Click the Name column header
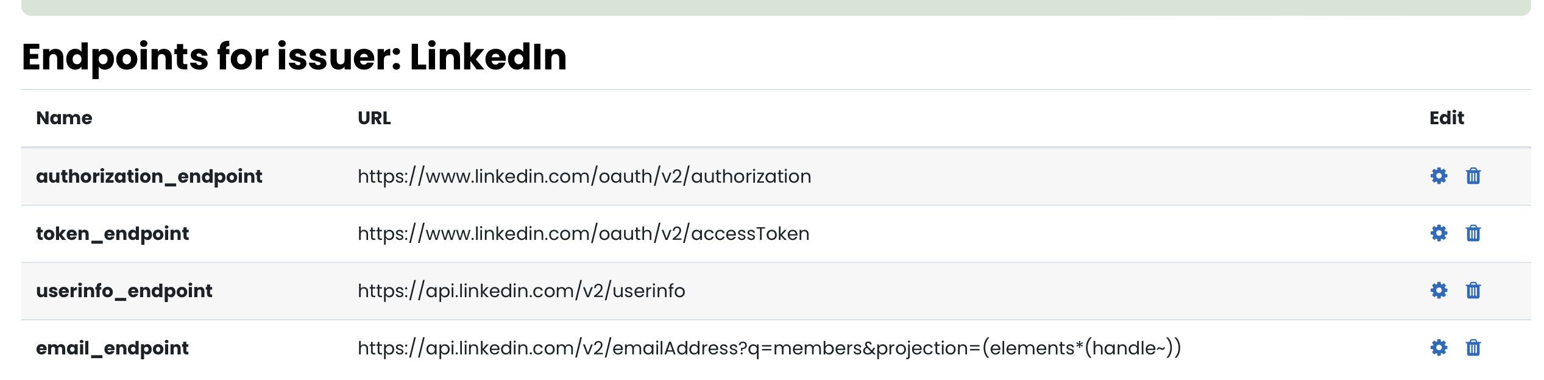Viewport: 1544px width, 380px height. tap(64, 118)
